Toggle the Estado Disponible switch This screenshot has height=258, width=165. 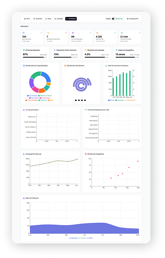[113, 19]
